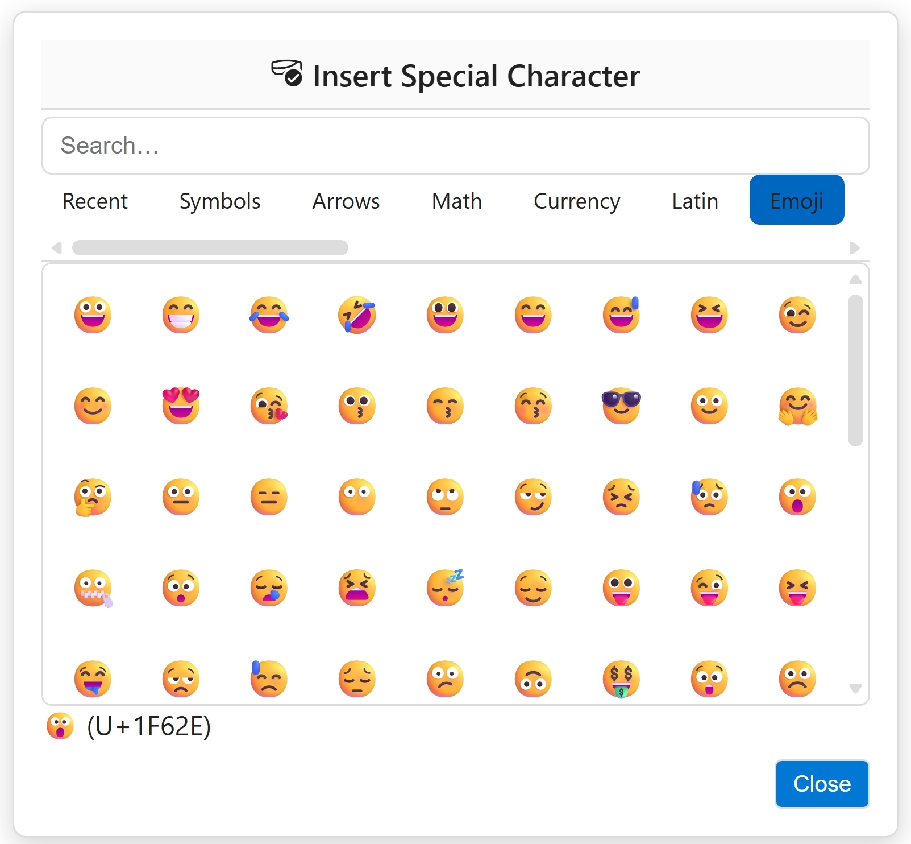Viewport: 911px width, 844px height.
Task: Choose the thinking face emoji
Action: coord(93,497)
